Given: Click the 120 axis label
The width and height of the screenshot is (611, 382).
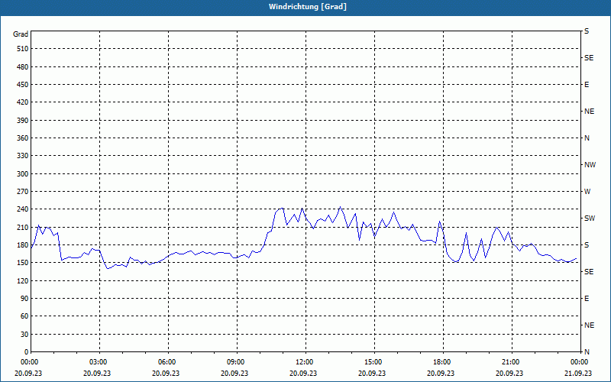Looking at the screenshot, I should click(23, 280).
